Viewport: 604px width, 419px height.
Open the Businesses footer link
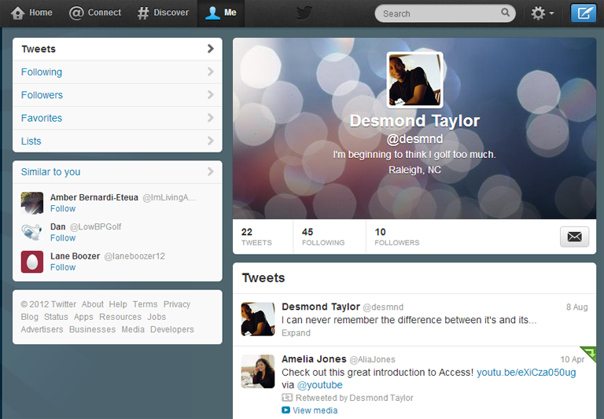(93, 329)
